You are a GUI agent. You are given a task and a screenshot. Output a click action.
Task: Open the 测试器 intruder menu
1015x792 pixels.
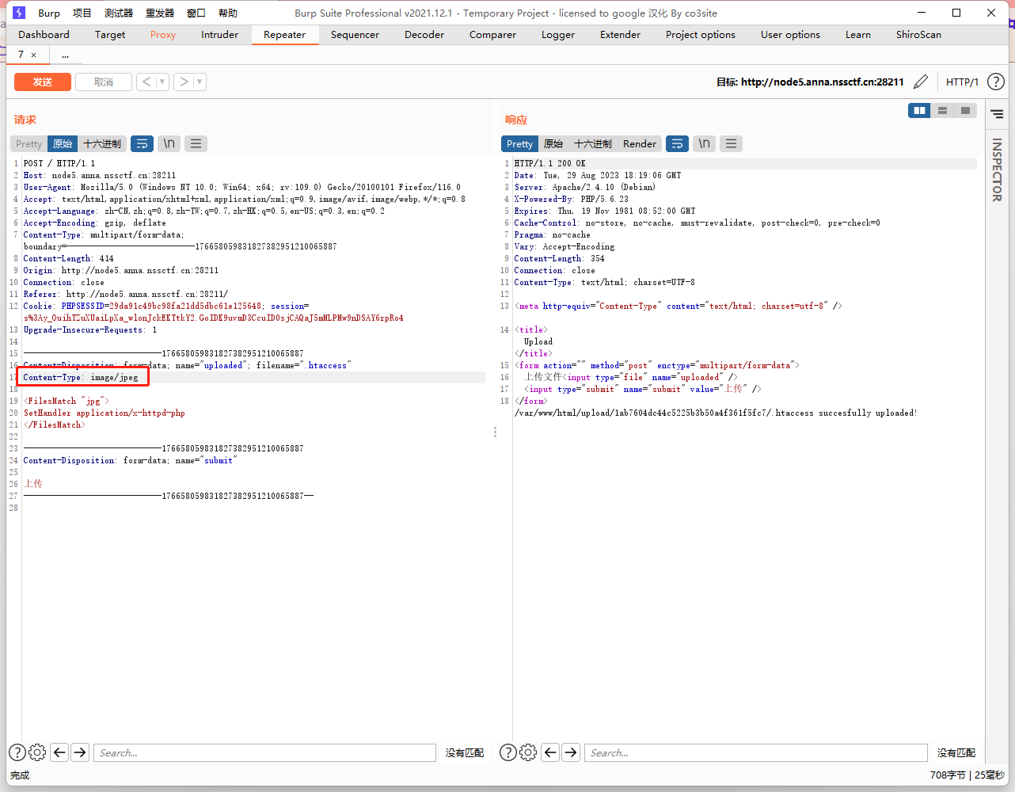[x=119, y=13]
